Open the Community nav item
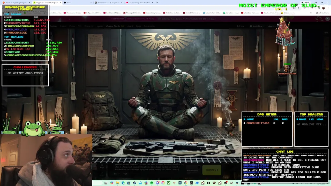This screenshot has width=331, height=186. 149,26
